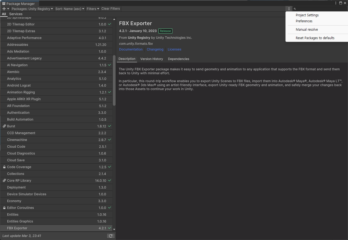Image resolution: width=348 pixels, height=240 pixels.
Task: Click the installed checkmark for AI Navigation
Action: [110, 65]
